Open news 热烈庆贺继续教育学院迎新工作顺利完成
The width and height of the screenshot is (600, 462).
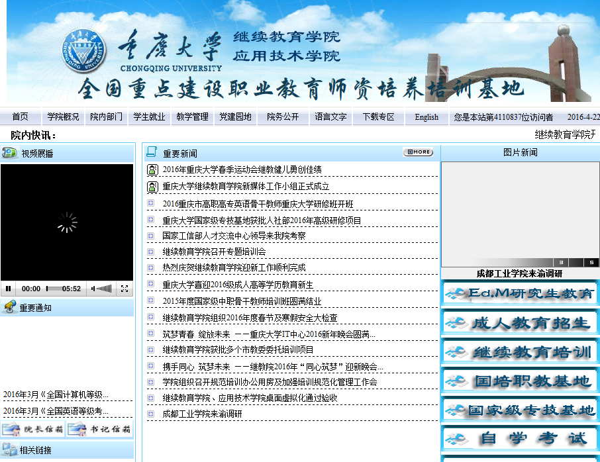(x=234, y=267)
